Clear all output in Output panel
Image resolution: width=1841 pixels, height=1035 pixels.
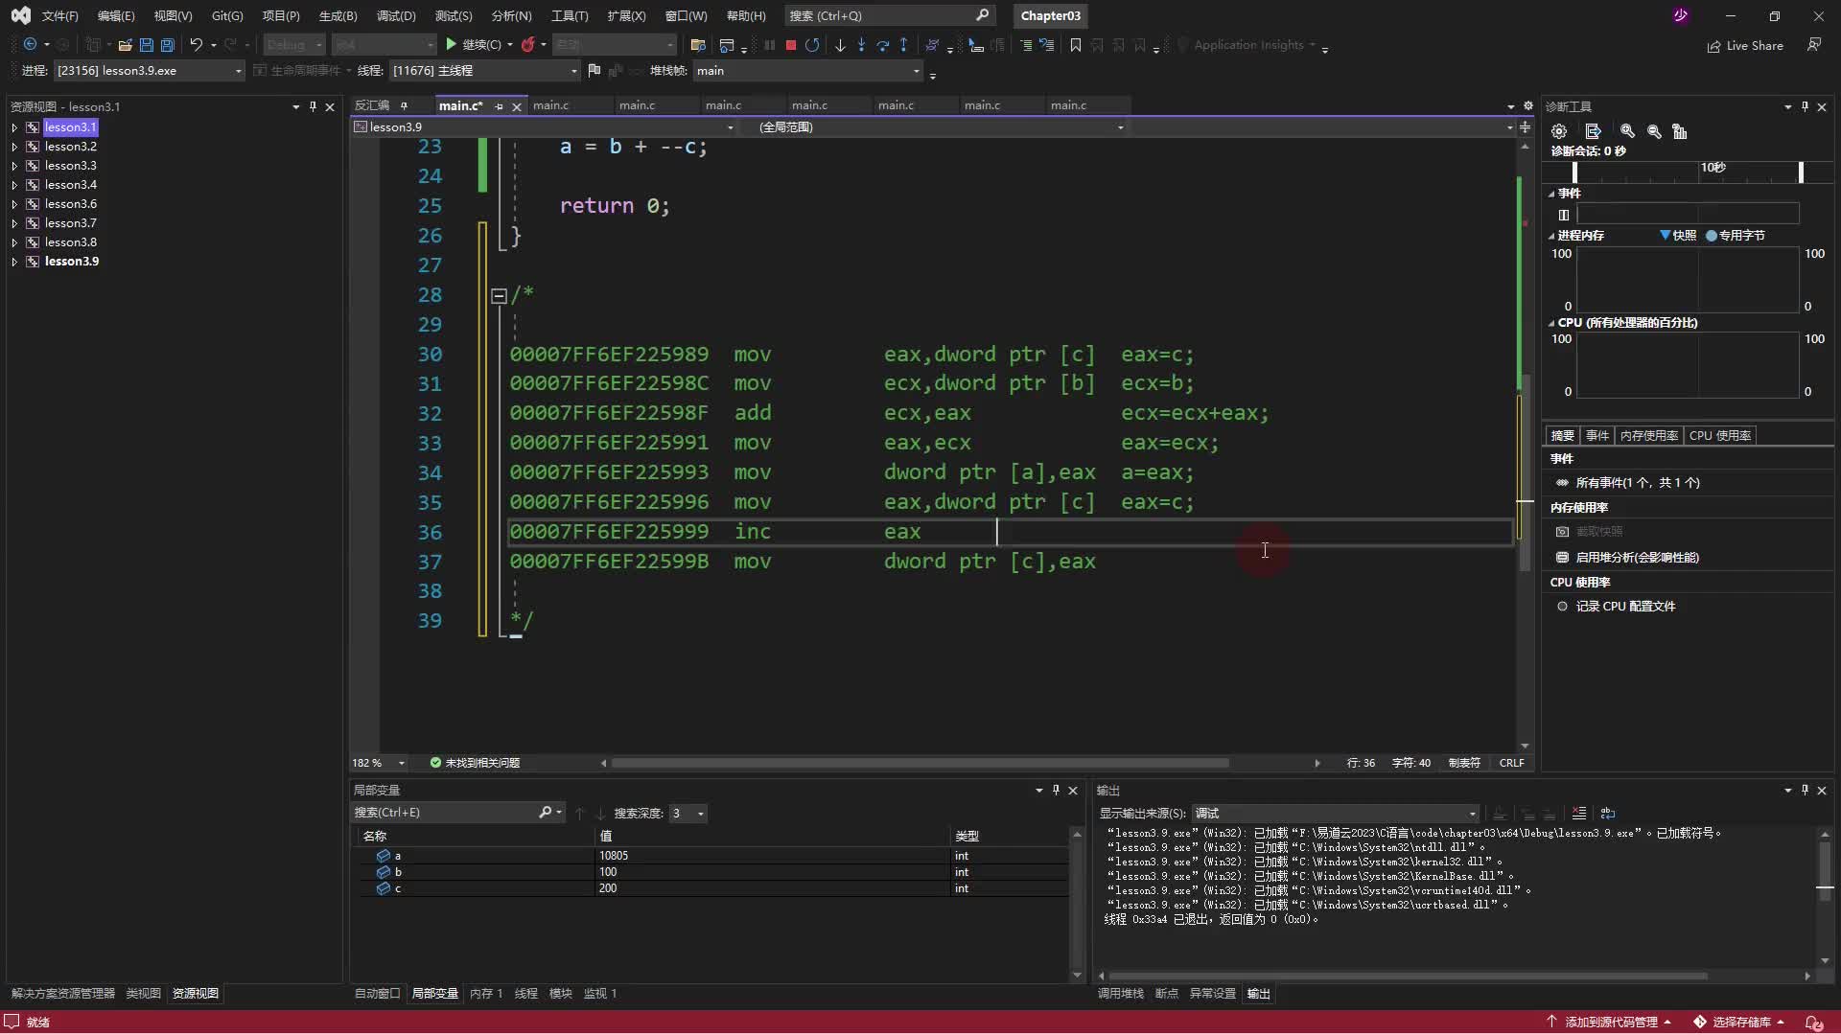point(1579,814)
